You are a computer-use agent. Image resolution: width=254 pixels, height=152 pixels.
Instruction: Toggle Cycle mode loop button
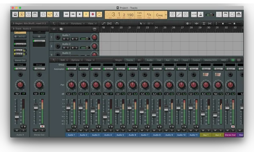99,14
